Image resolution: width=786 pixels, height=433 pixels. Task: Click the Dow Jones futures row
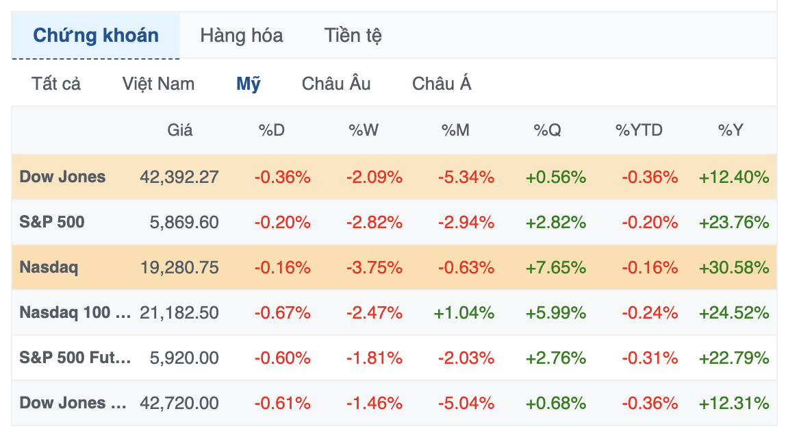73,403
